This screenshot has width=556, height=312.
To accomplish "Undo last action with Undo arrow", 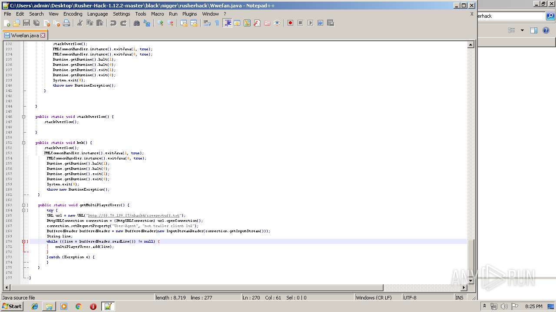I will coord(113,23).
